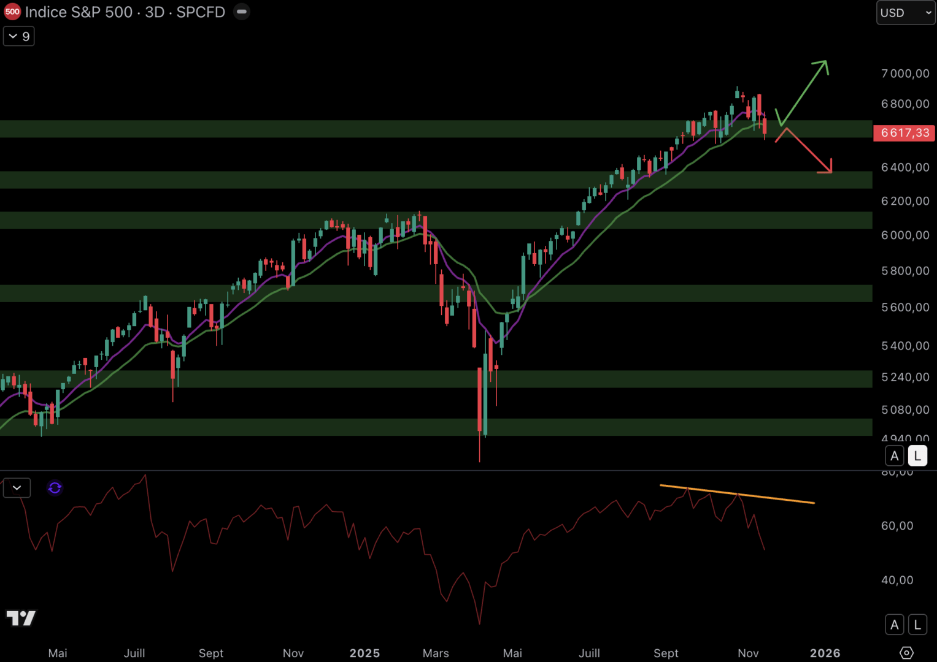Click the purple refresh icon in indicator pane
937x662 pixels.
pos(55,488)
